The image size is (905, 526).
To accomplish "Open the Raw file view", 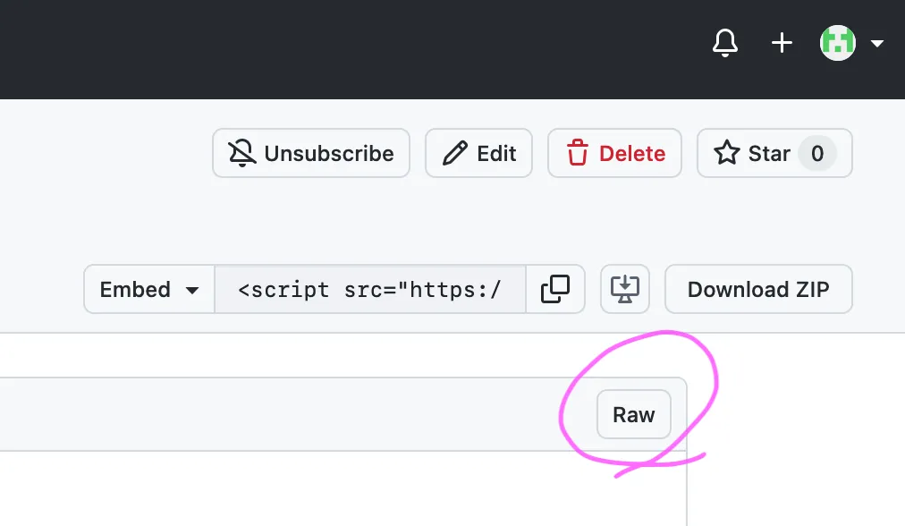I will [633, 415].
